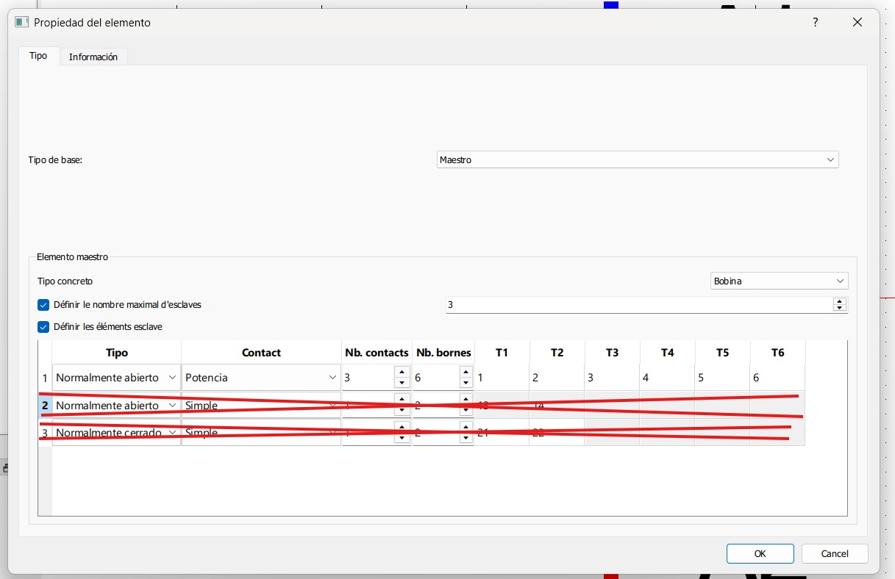The width and height of the screenshot is (895, 579).
Task: Decrease row 1 Nb. bornes value
Action: tap(466, 383)
